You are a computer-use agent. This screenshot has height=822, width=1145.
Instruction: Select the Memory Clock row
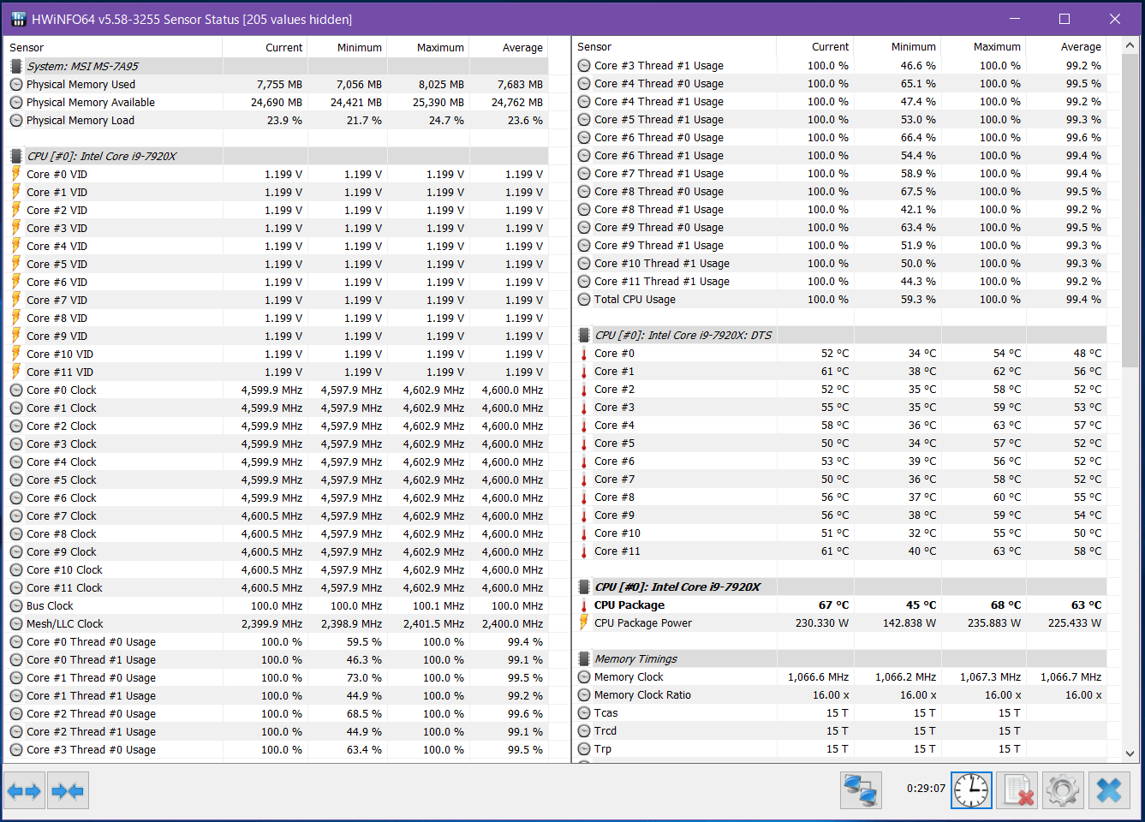[x=839, y=676]
